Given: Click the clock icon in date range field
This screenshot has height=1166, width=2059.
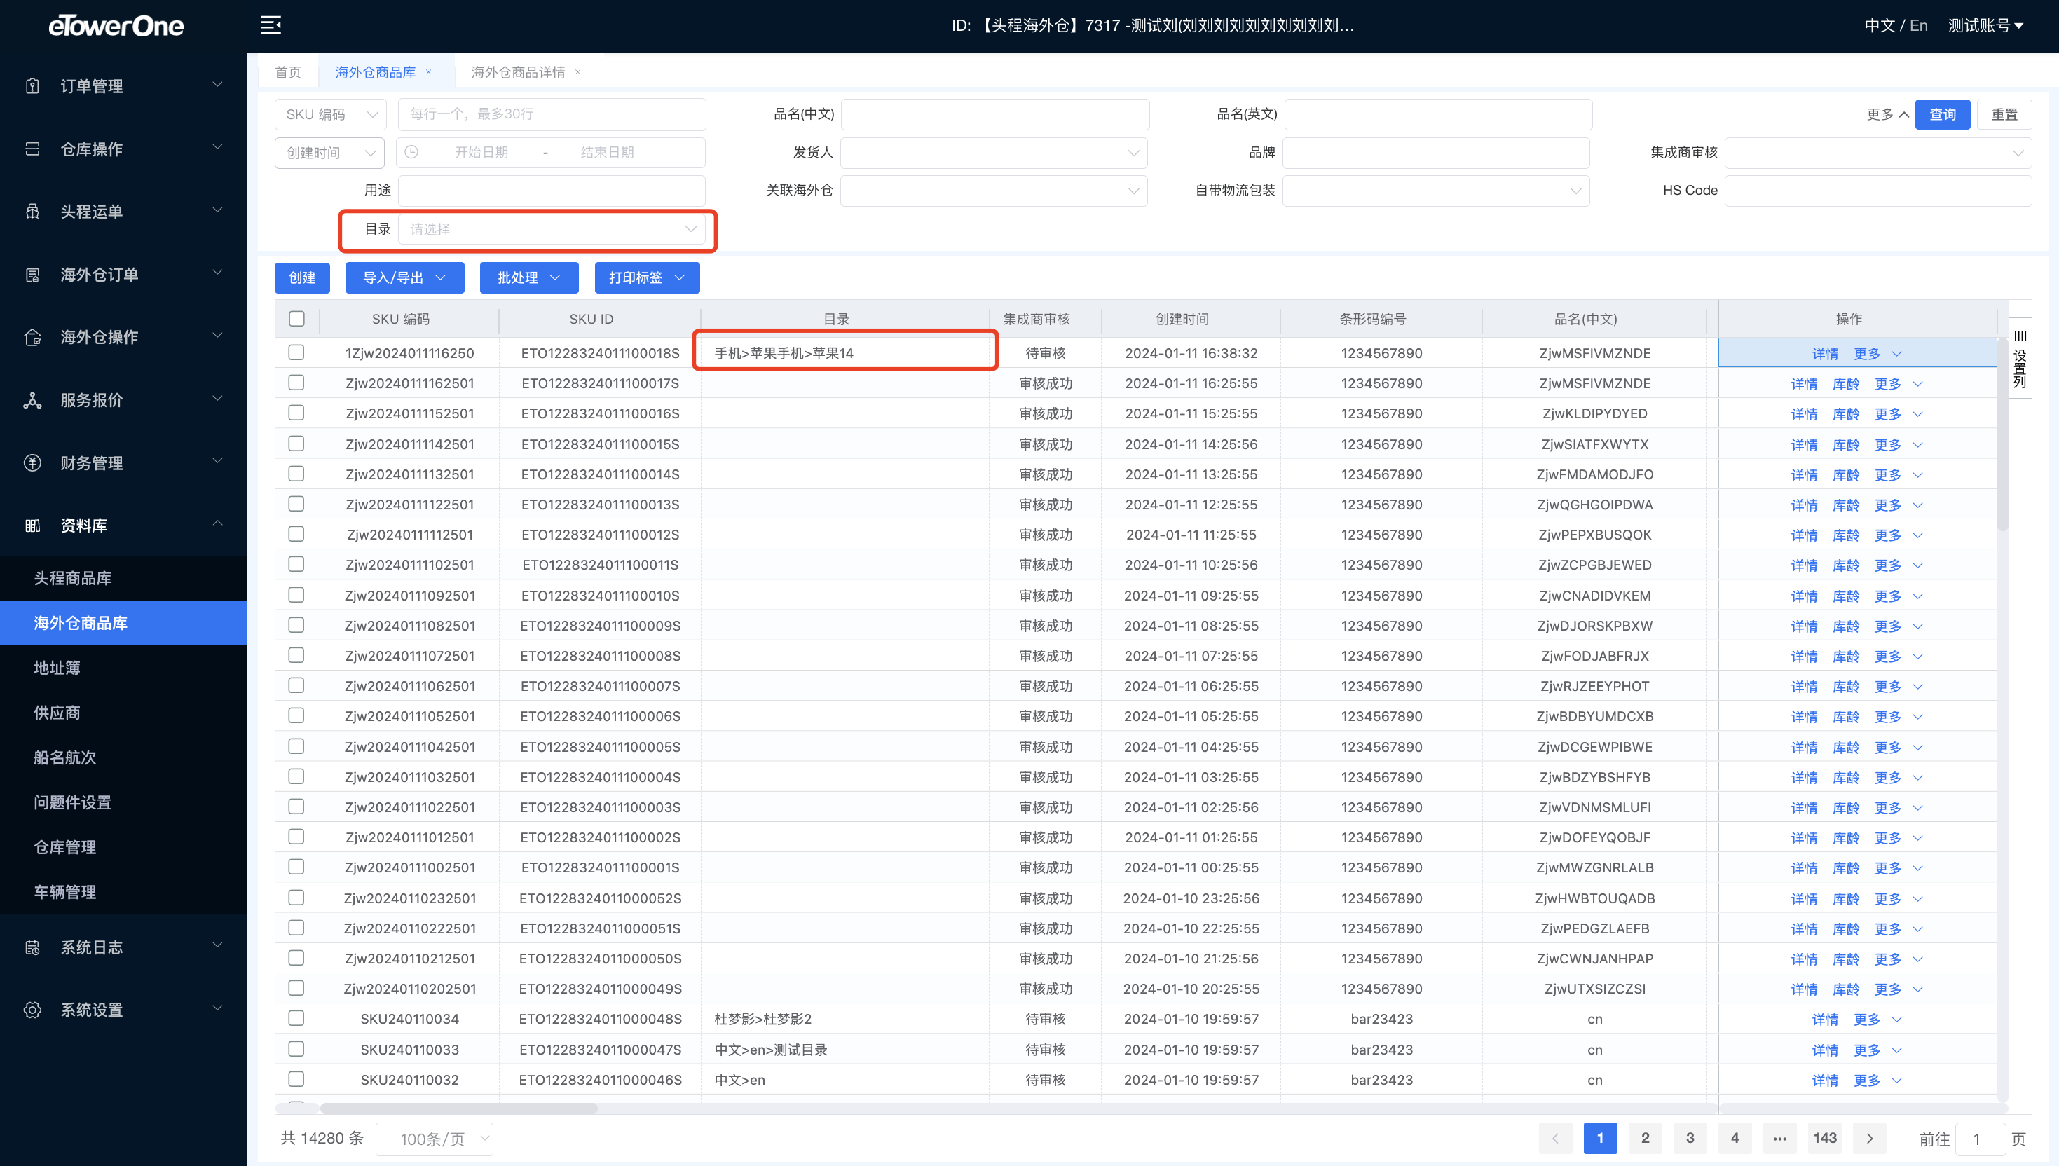Looking at the screenshot, I should tap(411, 152).
